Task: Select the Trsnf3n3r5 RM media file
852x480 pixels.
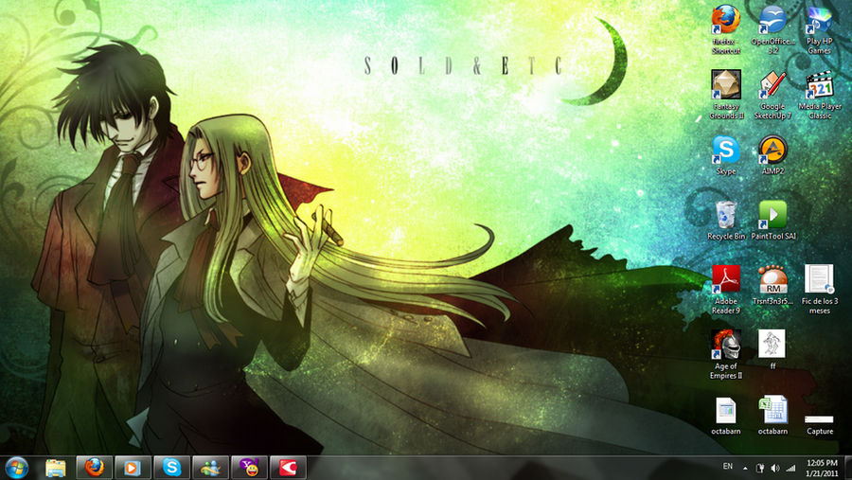Action: click(772, 285)
